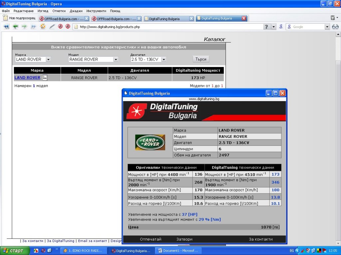Click the Opera quick launch icon in taskbar
Screen dimensions: 341x255
pos(43,251)
